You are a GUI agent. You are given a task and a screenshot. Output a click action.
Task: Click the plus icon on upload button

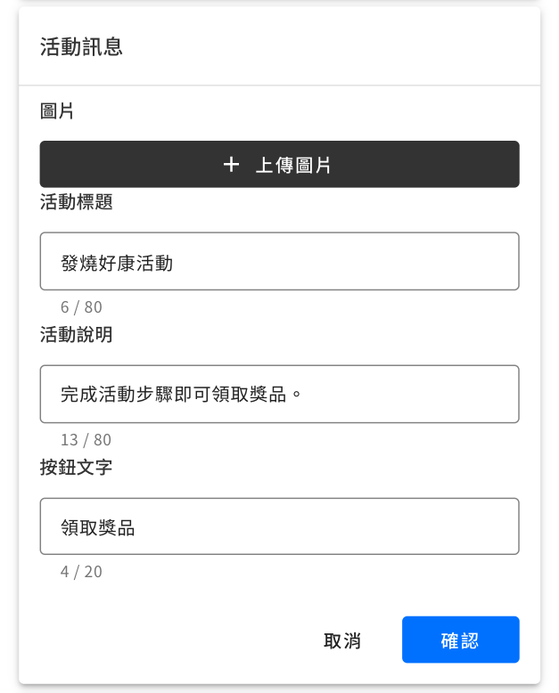(232, 165)
